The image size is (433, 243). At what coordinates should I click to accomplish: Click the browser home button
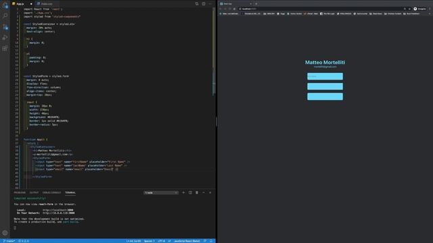point(235,9)
